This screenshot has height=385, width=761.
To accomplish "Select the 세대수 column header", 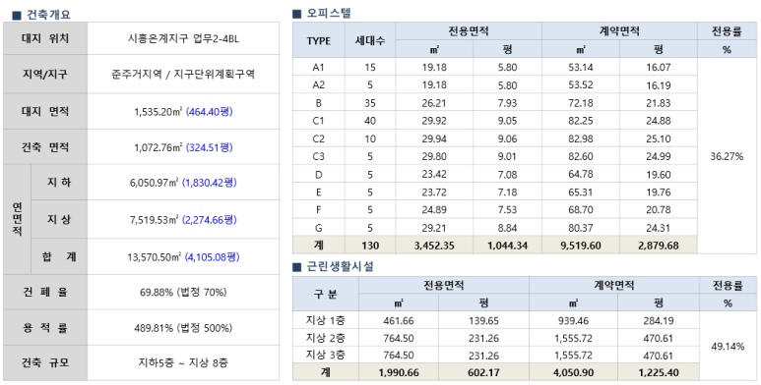I will (370, 40).
